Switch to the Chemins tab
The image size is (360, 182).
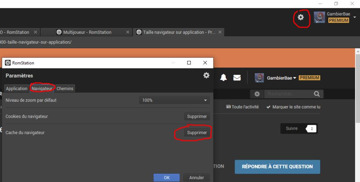(65, 89)
